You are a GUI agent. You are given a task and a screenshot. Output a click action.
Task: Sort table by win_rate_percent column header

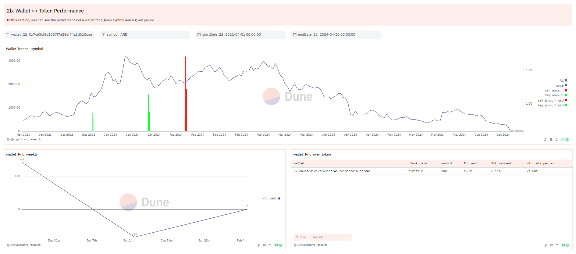[541, 163]
